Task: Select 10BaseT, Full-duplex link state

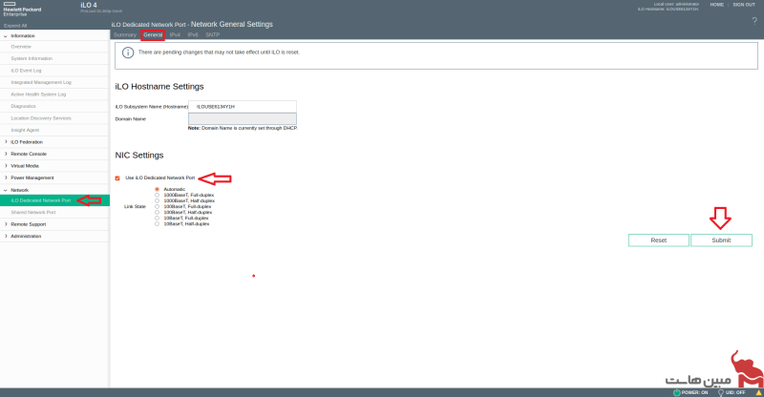Action: (157, 219)
